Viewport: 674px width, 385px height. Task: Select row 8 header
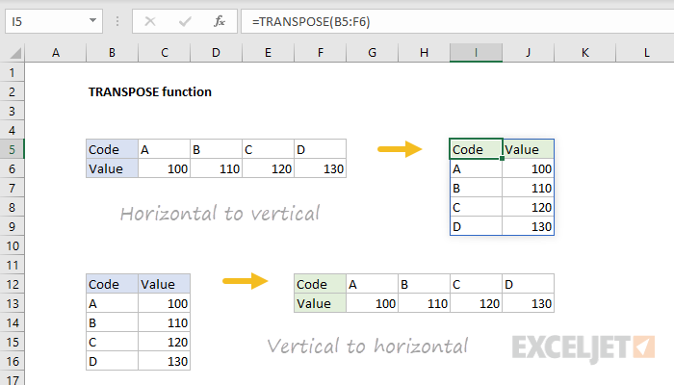coord(12,208)
